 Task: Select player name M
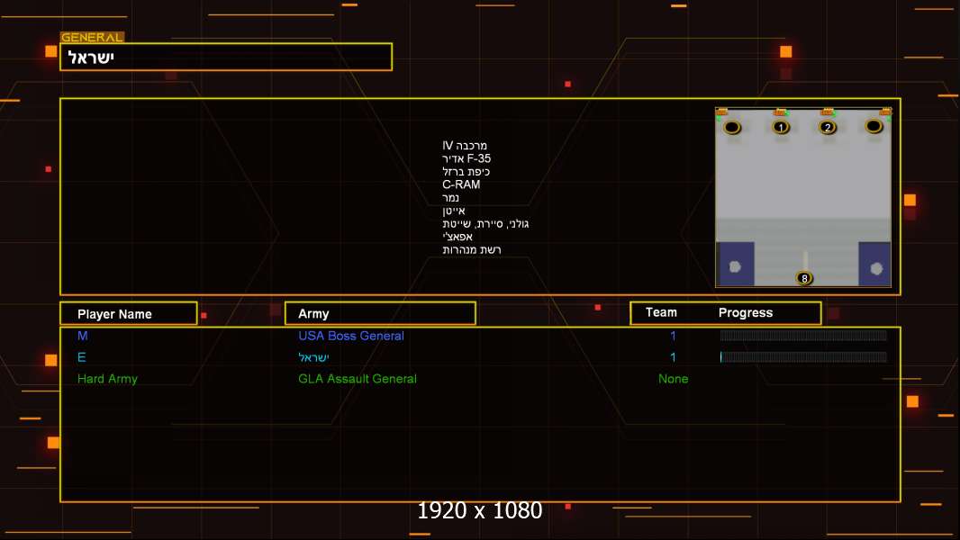coord(83,335)
